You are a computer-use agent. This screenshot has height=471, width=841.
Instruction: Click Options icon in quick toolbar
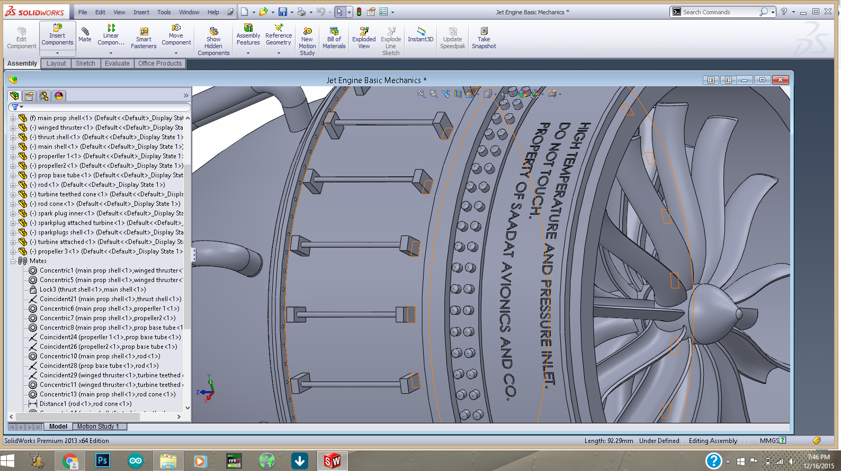click(x=384, y=12)
